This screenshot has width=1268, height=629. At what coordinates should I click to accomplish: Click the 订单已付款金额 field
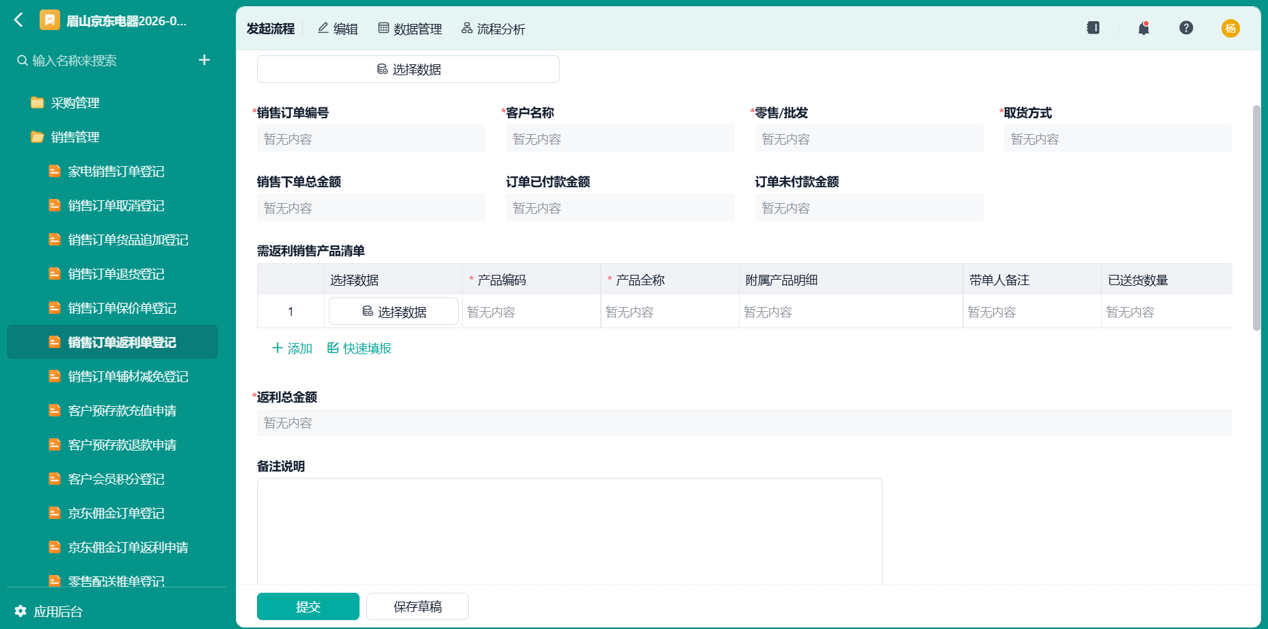(x=620, y=208)
